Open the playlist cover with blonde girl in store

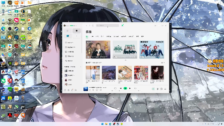141,73
